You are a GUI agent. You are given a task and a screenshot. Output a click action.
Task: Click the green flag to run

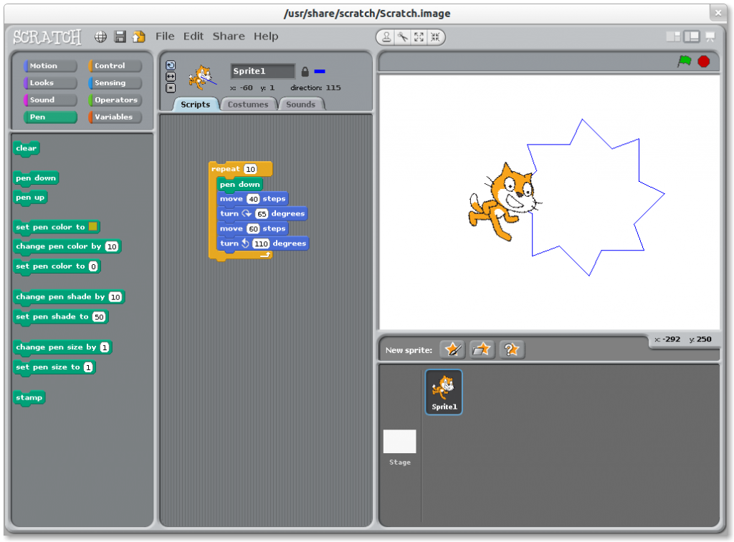tap(685, 62)
